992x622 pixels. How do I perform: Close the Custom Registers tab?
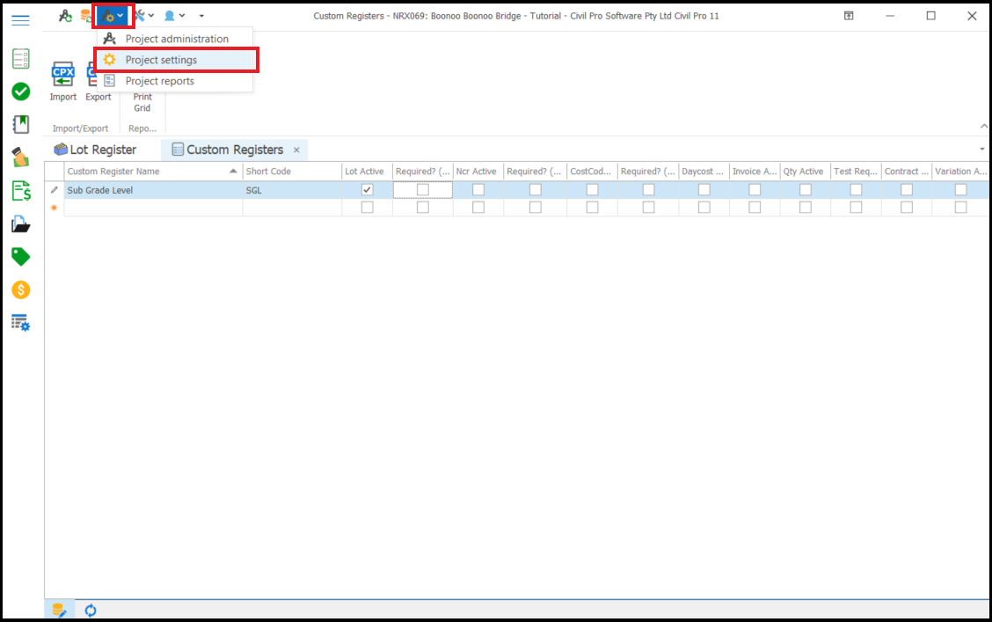297,150
